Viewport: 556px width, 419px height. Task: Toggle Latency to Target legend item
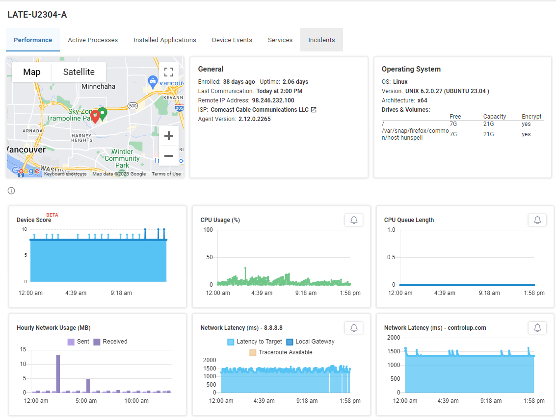point(255,342)
